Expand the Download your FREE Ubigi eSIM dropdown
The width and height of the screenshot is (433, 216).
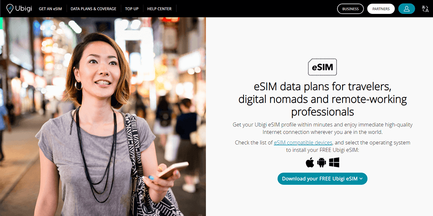(x=322, y=179)
